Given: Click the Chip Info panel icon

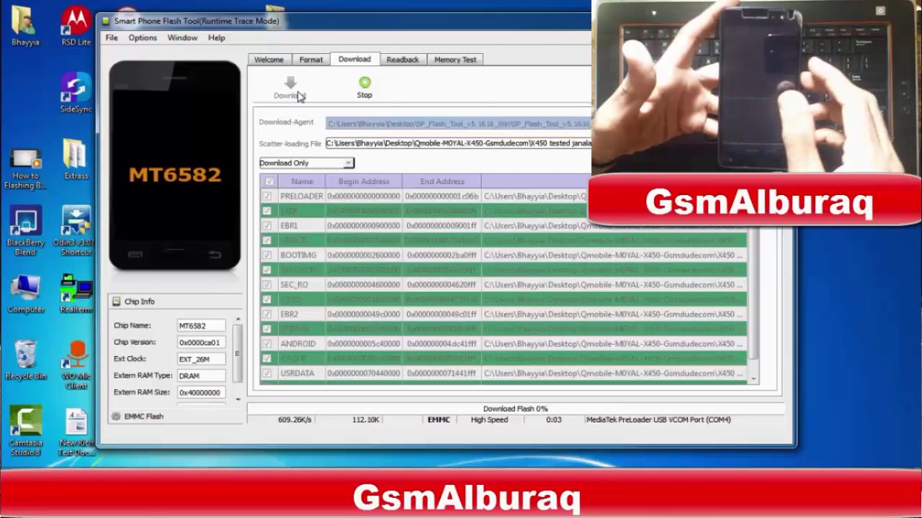Looking at the screenshot, I should 116,301.
